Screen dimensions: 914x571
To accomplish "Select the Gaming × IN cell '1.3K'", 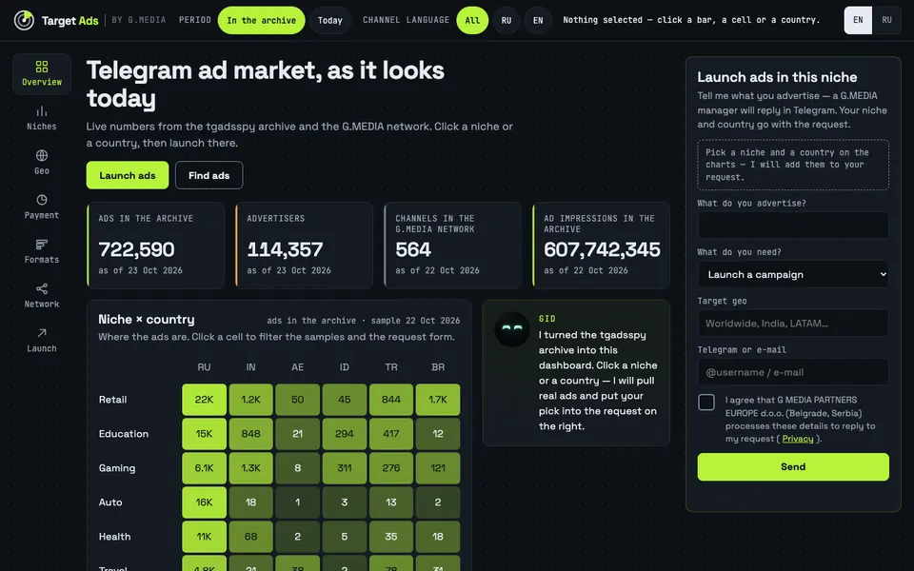I will [x=250, y=468].
